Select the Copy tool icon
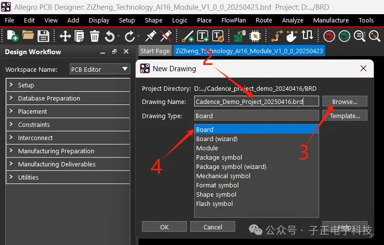Viewport: 384px width, 245px height. (x=80, y=36)
